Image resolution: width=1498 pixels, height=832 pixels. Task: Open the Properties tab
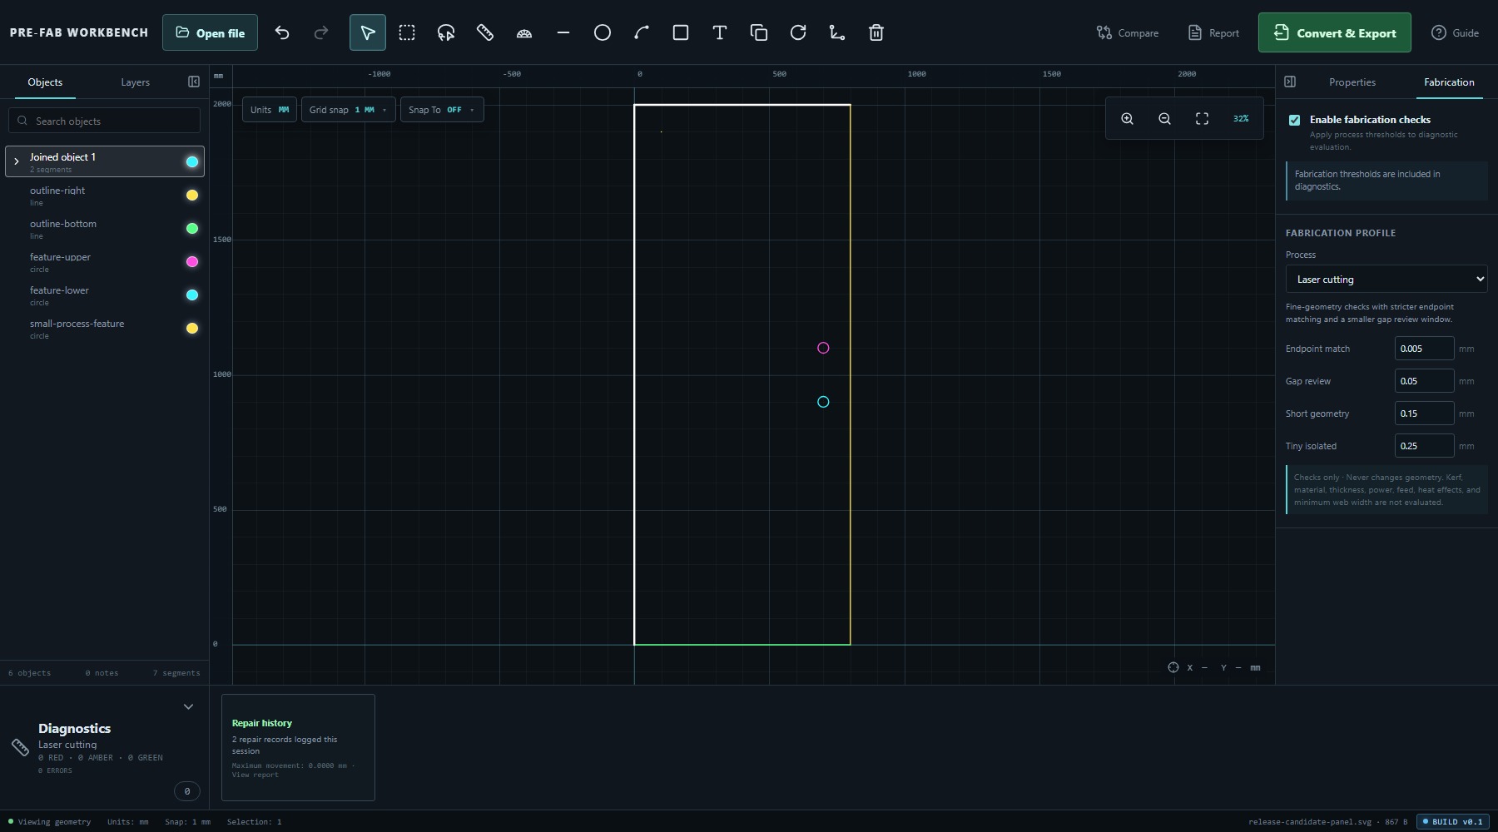coord(1352,82)
